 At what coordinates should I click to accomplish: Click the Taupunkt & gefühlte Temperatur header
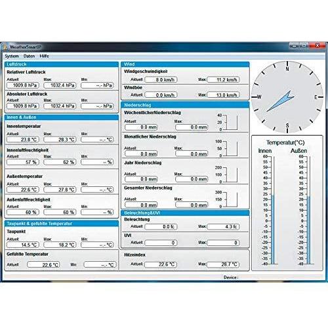pos(62,224)
